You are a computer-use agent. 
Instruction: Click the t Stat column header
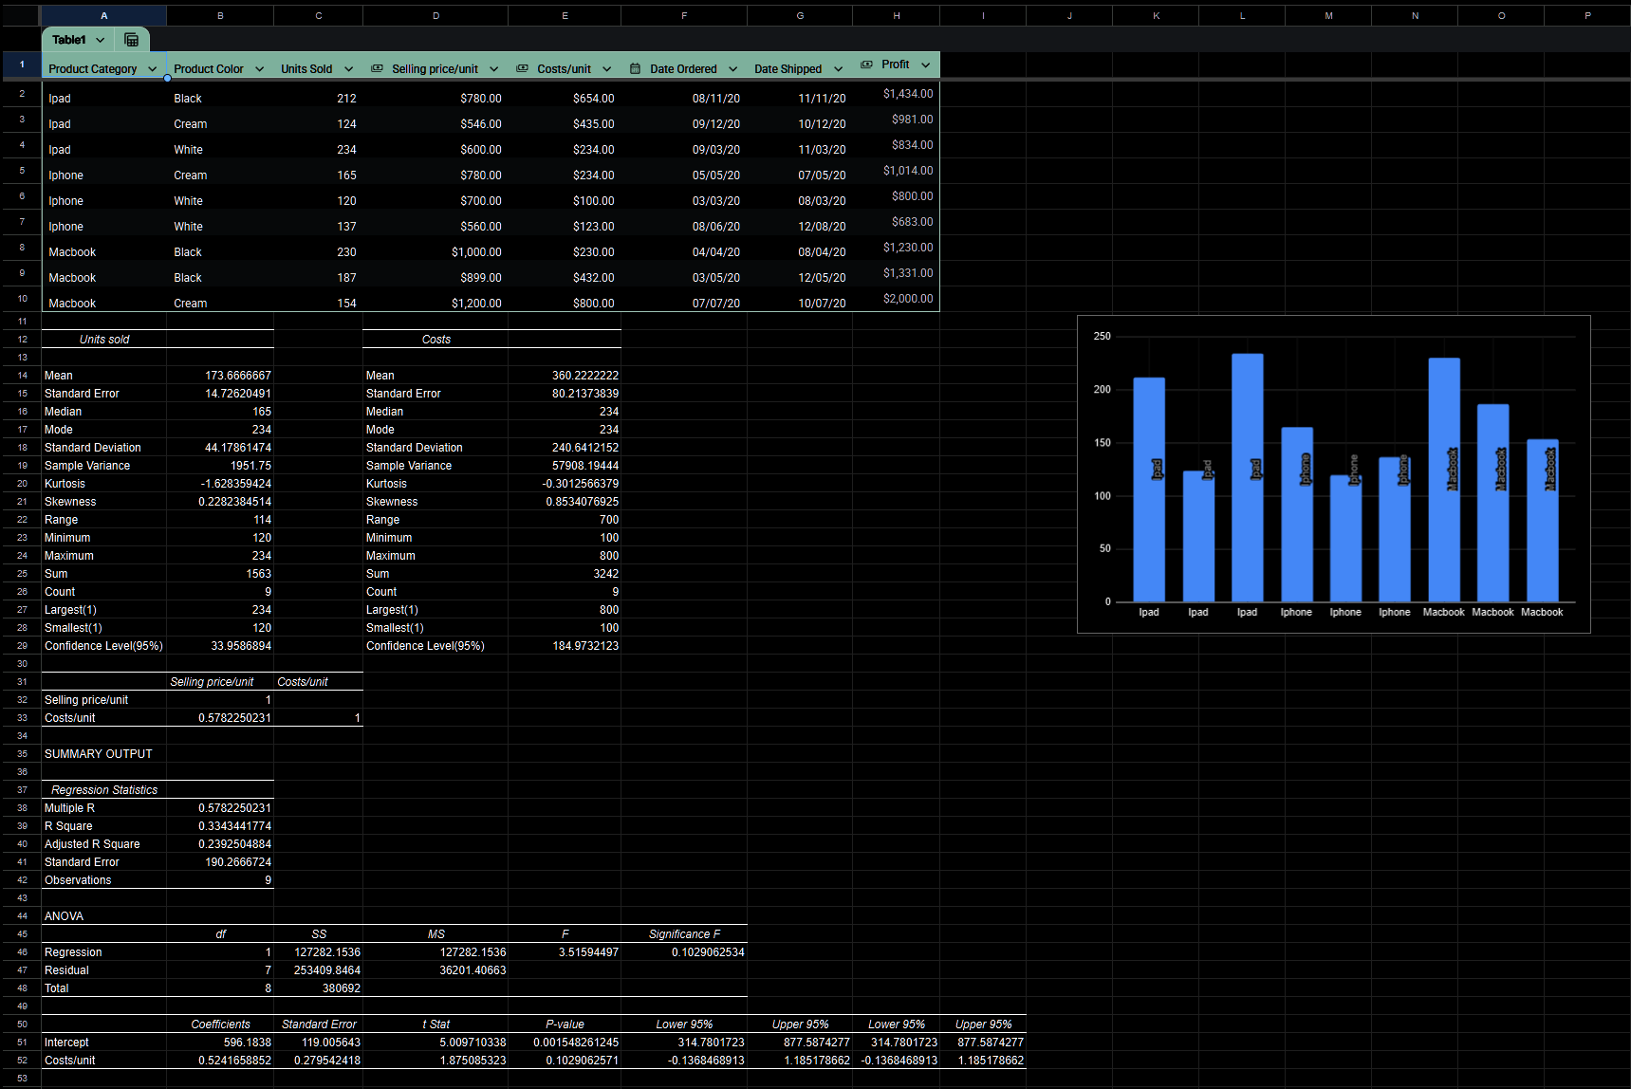pyautogui.click(x=436, y=1024)
